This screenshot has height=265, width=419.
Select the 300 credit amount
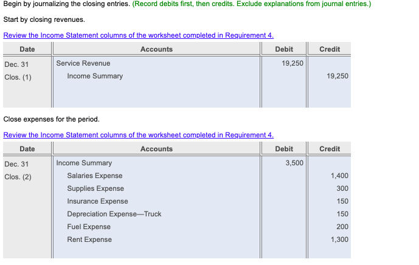click(x=342, y=188)
